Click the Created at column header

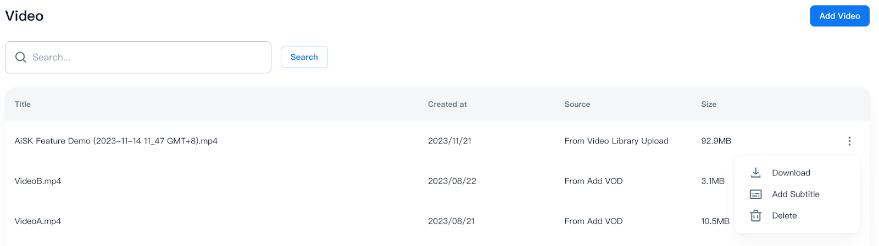tap(447, 104)
